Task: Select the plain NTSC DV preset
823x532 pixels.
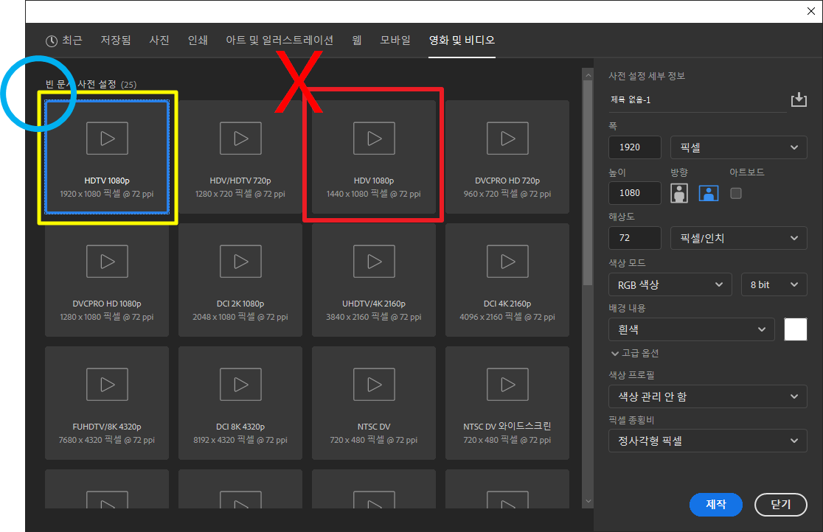Action: (374, 403)
